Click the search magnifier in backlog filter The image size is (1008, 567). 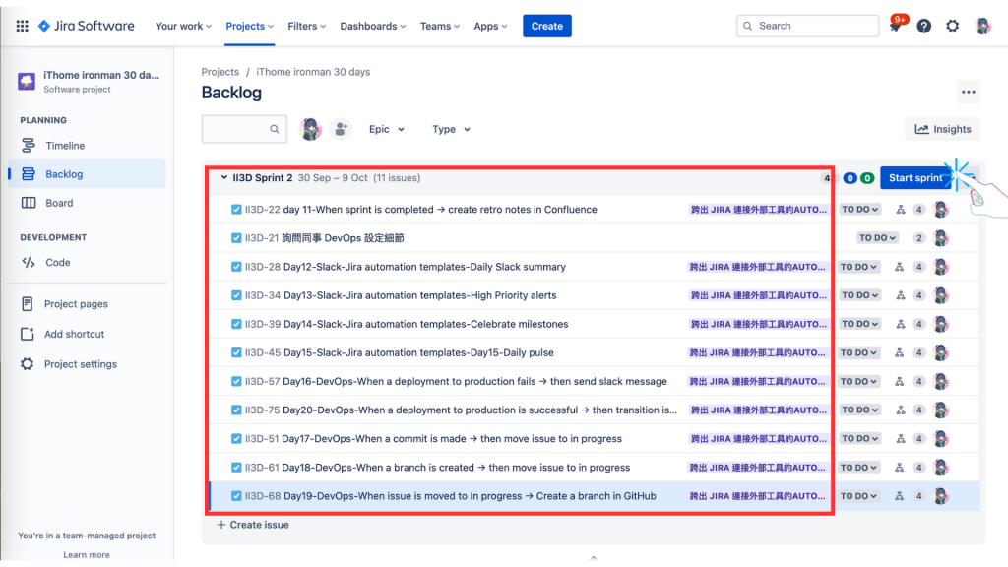pyautogui.click(x=275, y=129)
